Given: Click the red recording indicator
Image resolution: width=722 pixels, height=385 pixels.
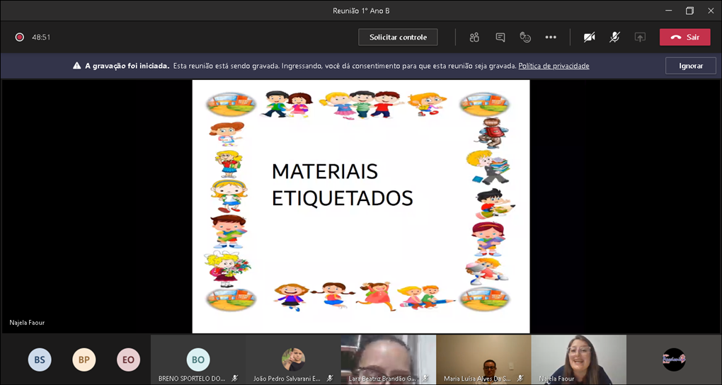Looking at the screenshot, I should (19, 38).
